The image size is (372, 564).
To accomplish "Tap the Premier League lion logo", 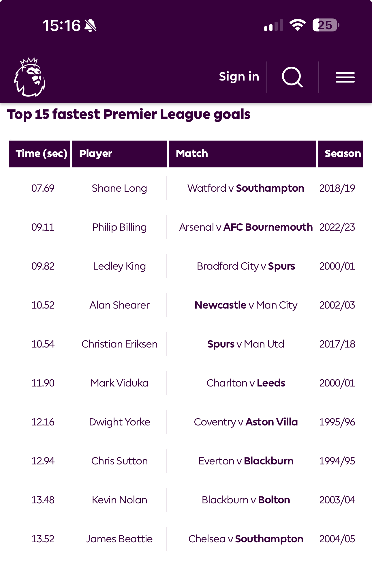I will pos(29,77).
